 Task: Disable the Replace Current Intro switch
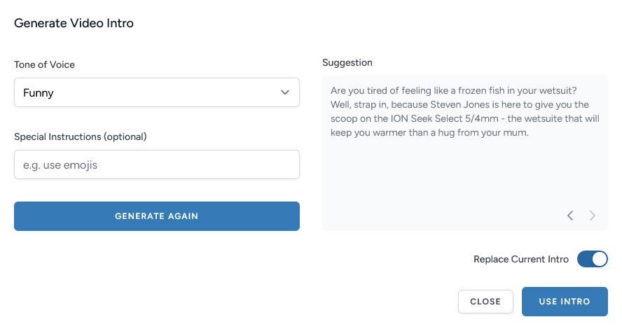coord(592,259)
